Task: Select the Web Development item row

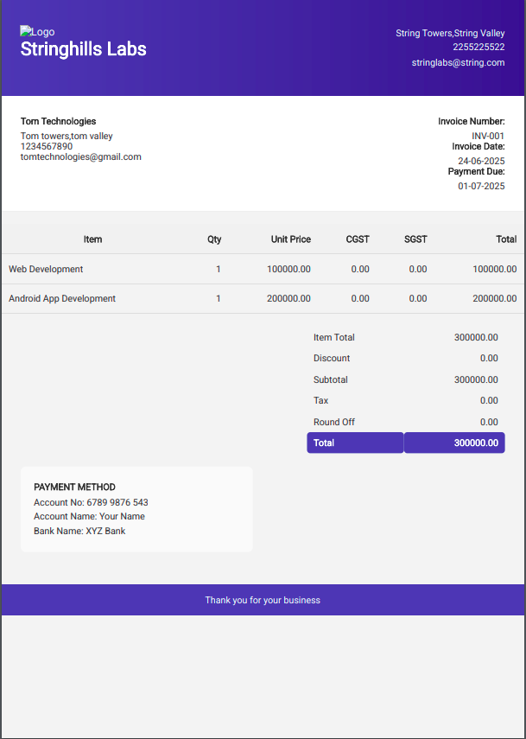Action: [46, 270]
